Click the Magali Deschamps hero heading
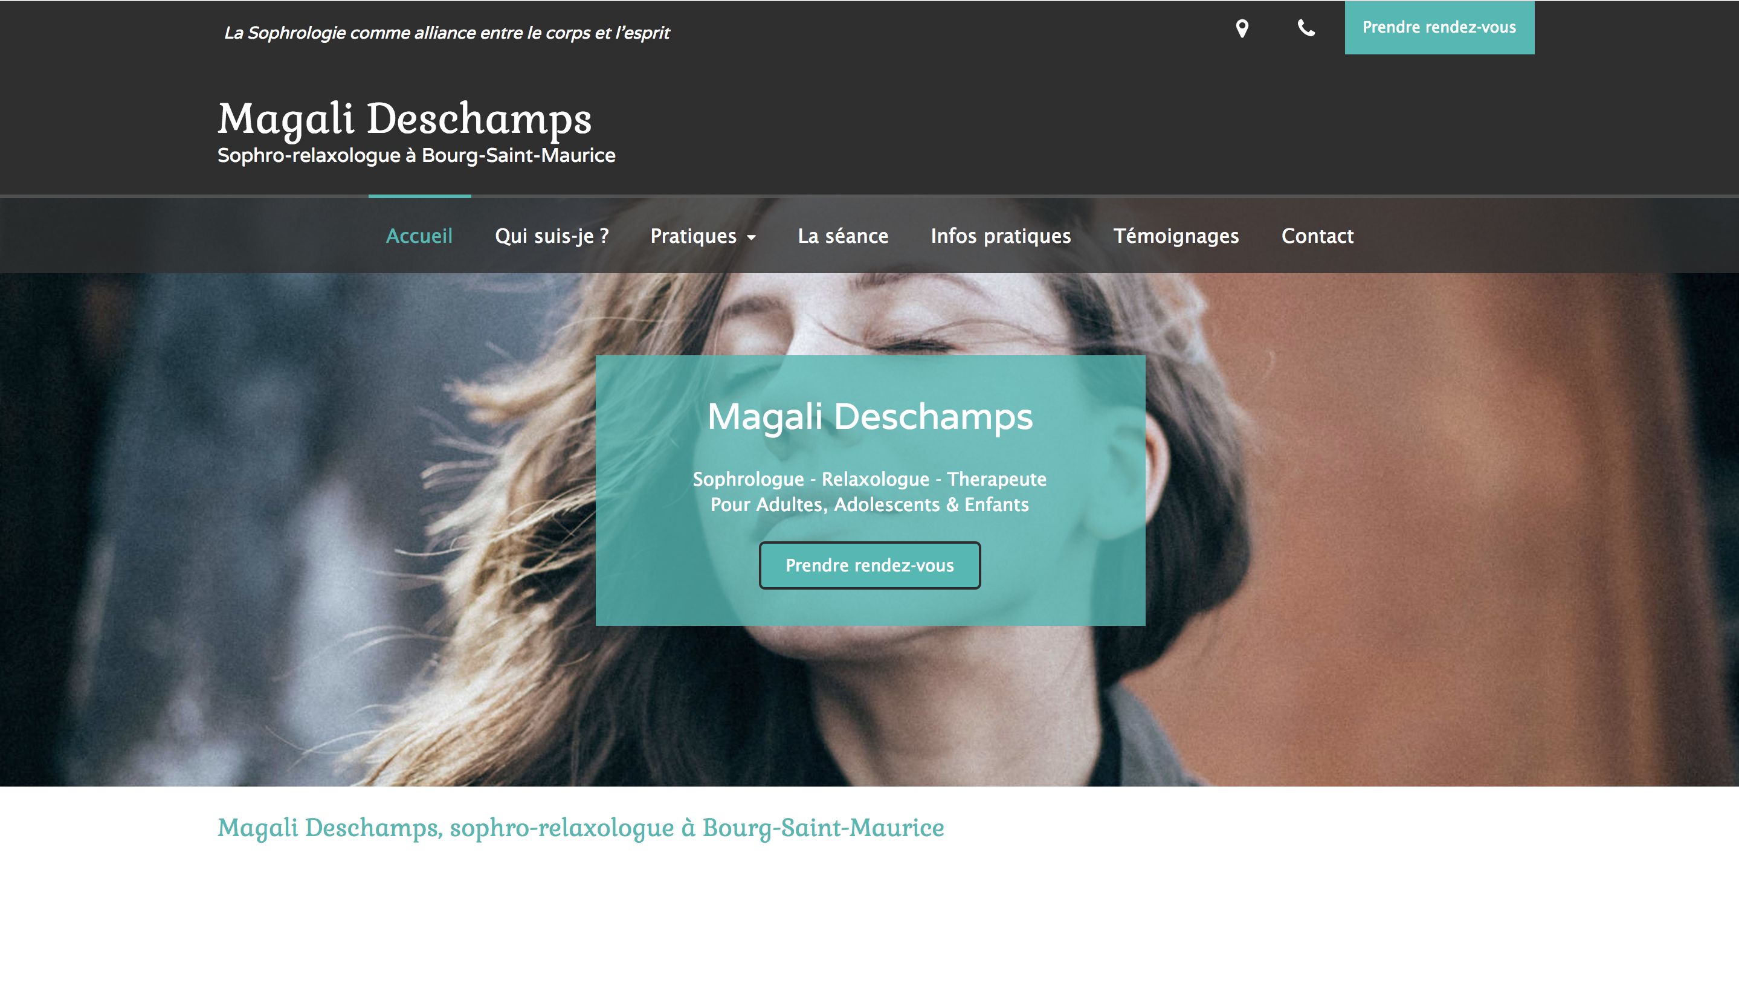 tap(869, 417)
